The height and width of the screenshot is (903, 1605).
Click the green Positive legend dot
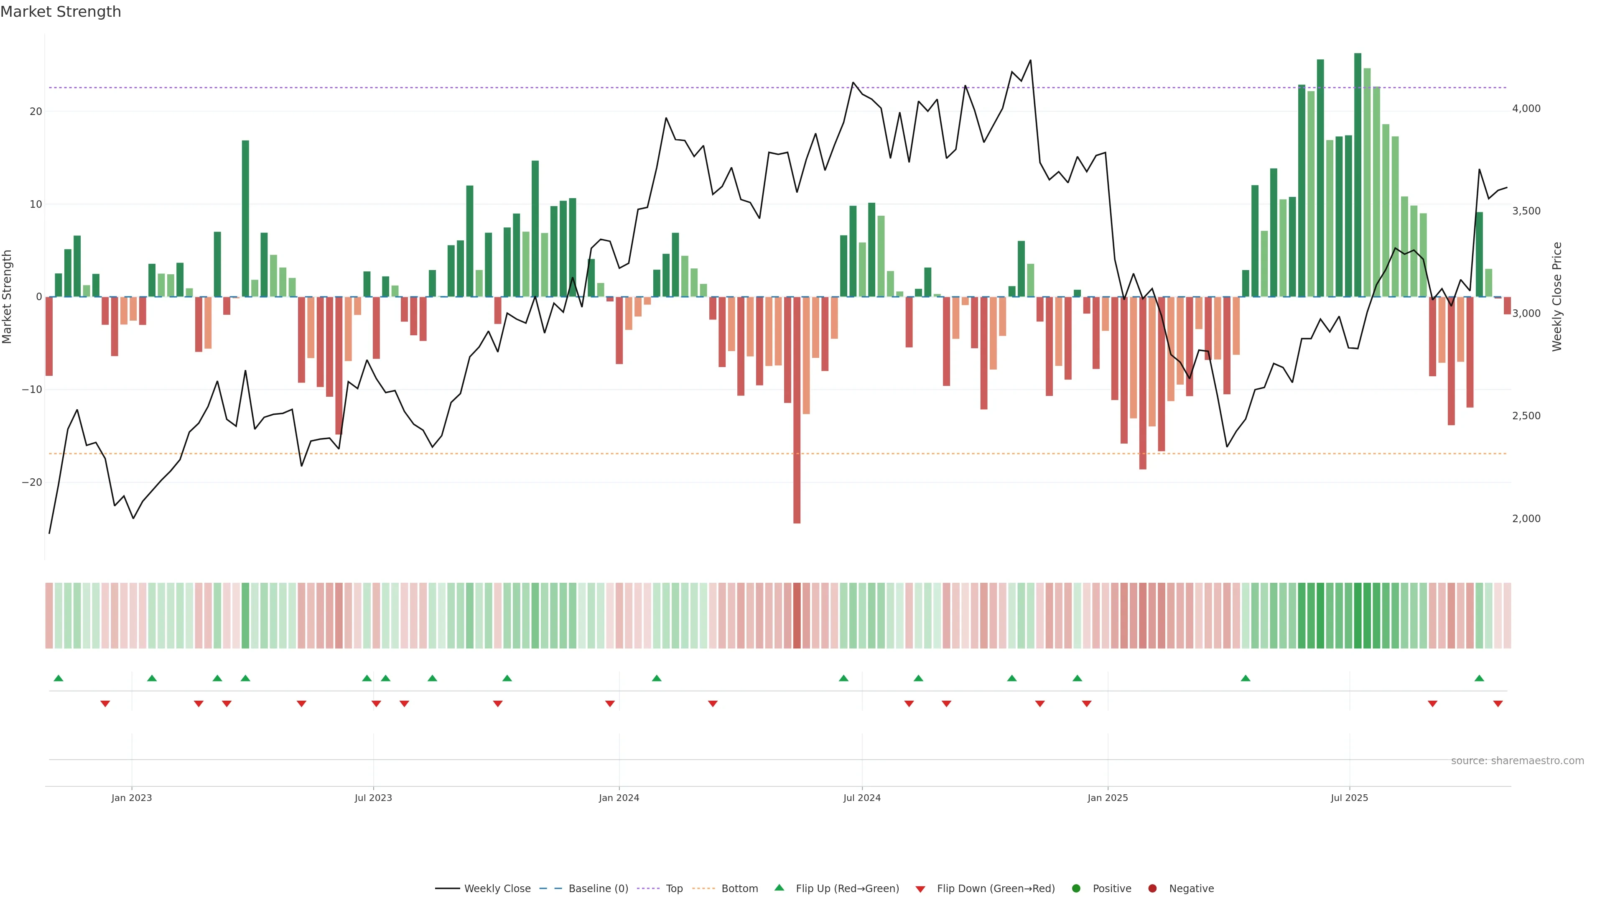1076,888
